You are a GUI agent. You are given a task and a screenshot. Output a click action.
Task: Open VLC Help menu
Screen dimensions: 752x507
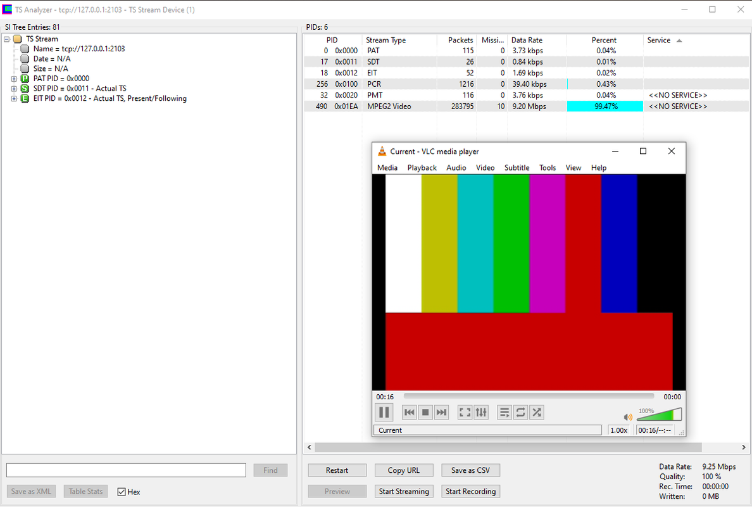click(599, 167)
